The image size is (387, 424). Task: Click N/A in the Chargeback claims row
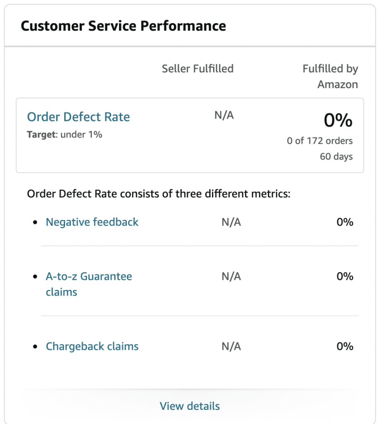(x=231, y=347)
